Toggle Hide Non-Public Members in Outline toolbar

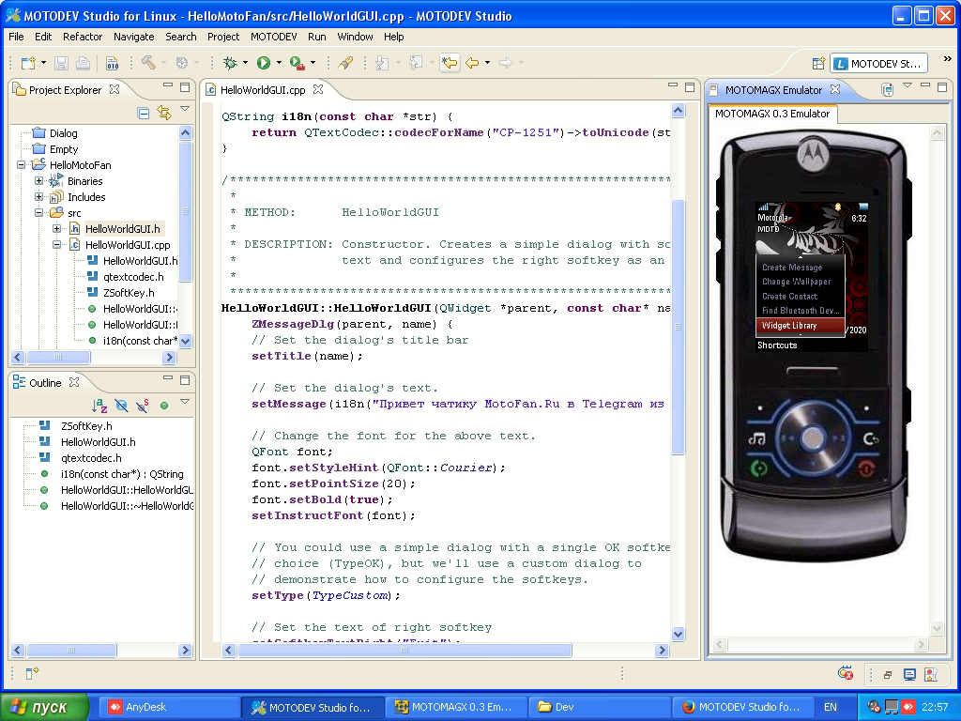pos(164,406)
